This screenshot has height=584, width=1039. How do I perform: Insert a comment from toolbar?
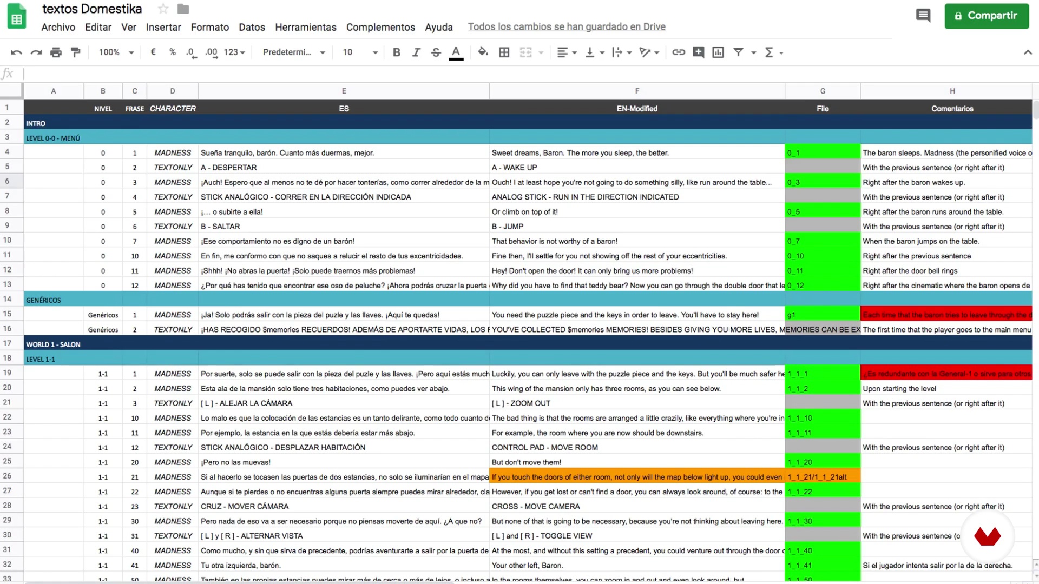click(x=699, y=52)
